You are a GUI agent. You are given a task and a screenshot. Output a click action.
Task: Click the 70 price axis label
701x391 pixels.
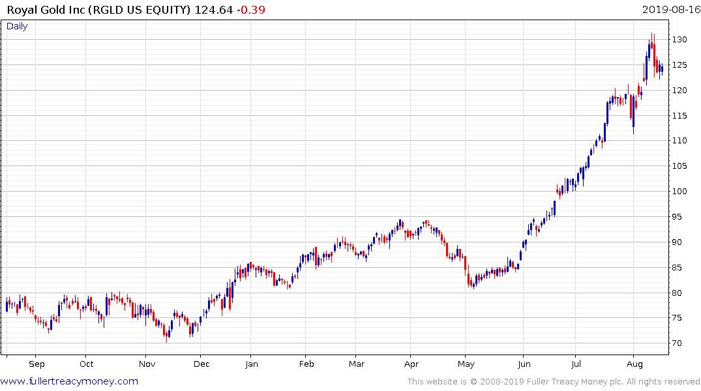(x=678, y=343)
